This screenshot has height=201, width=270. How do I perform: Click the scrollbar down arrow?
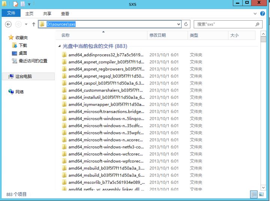click(263, 187)
